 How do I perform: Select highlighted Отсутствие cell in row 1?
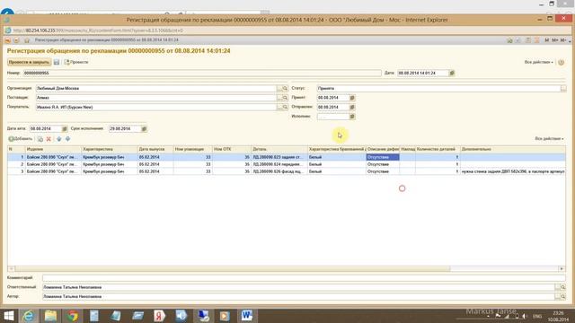point(383,157)
